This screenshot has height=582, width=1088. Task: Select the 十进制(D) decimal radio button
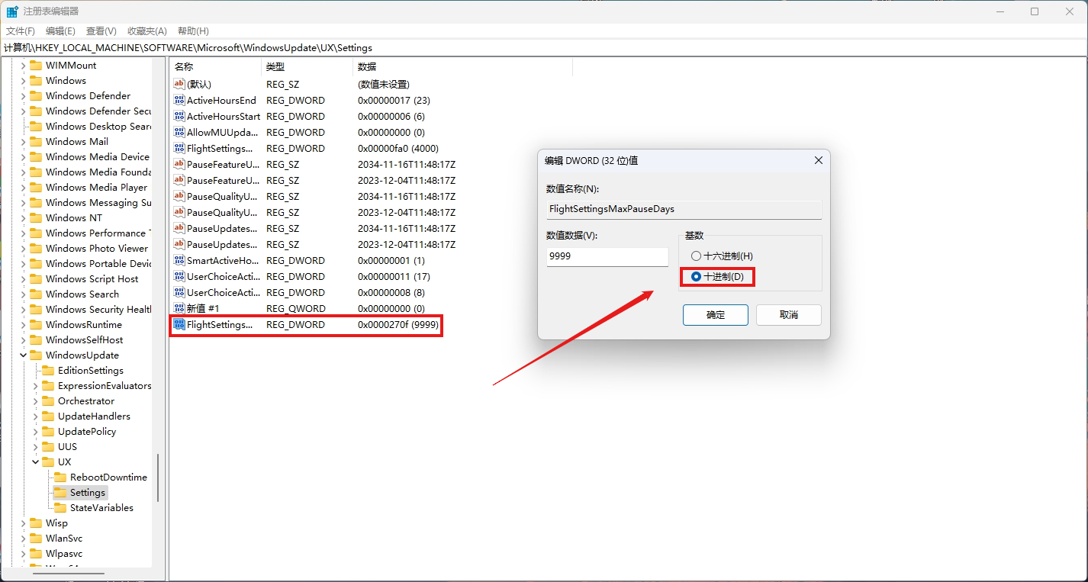(x=696, y=277)
